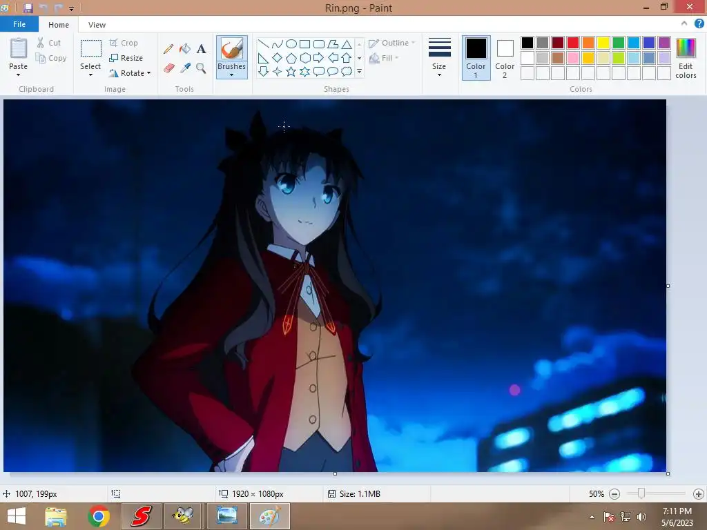The width and height of the screenshot is (707, 530).
Task: Choose the Pentagon shape
Action: (x=291, y=58)
